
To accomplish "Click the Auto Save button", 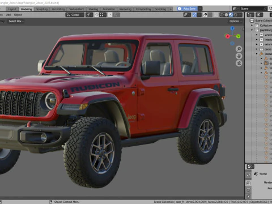I will (187, 8).
